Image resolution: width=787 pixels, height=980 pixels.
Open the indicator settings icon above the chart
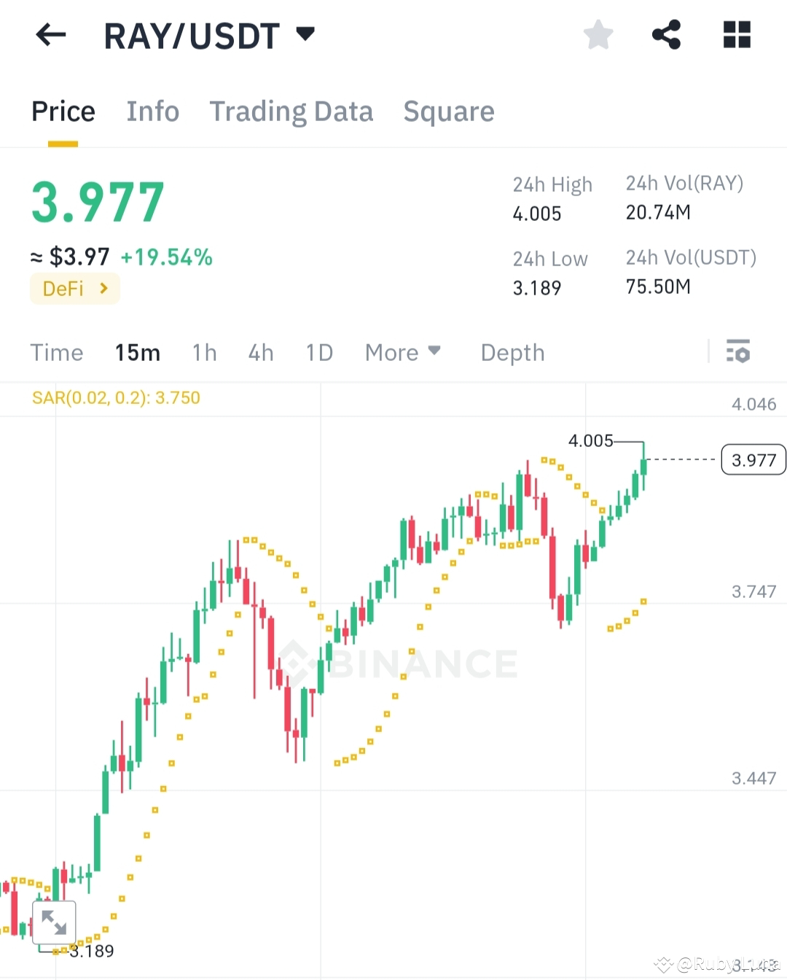pos(739,352)
